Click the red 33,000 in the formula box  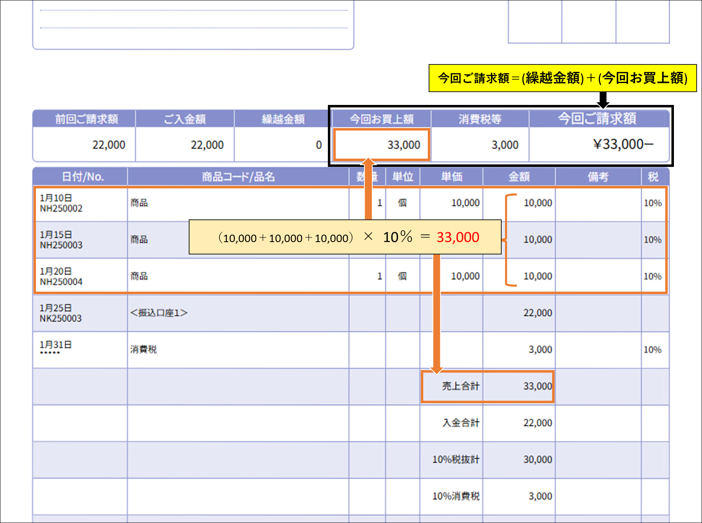point(458,237)
